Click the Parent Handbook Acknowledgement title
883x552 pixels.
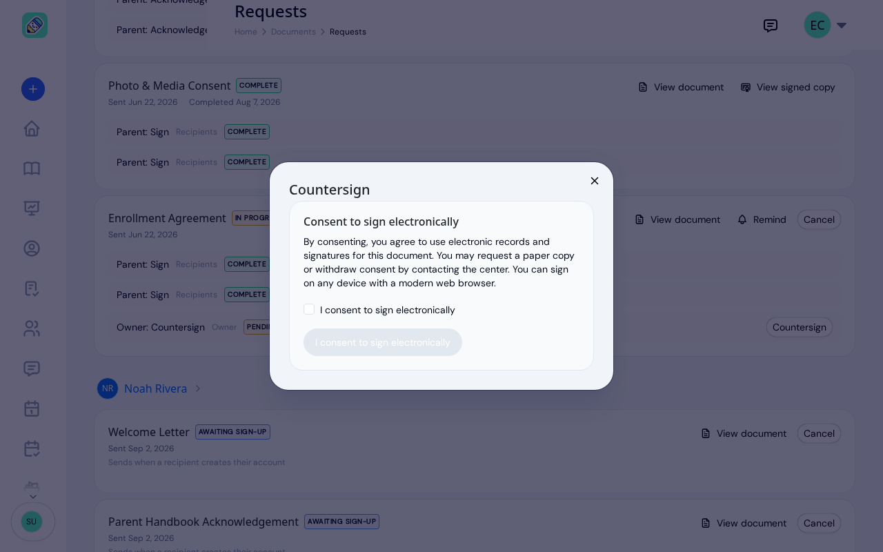coord(204,522)
